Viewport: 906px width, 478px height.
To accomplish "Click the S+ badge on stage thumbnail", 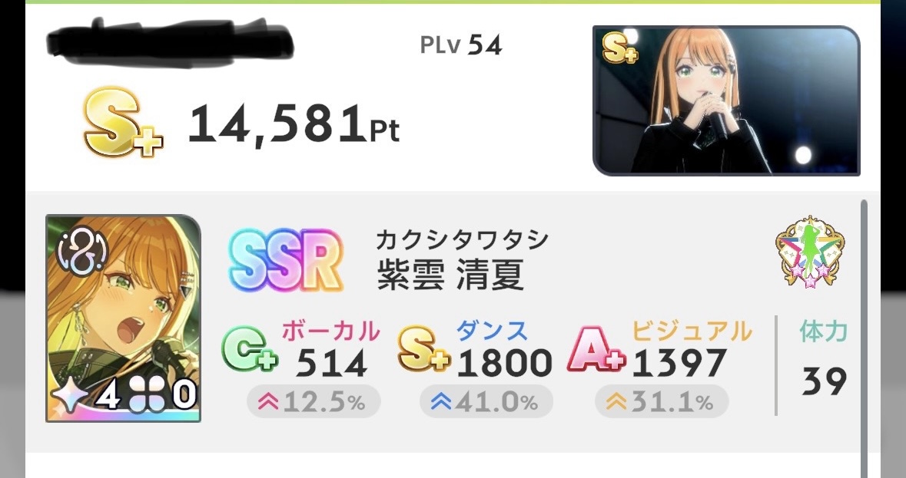I will click(621, 48).
